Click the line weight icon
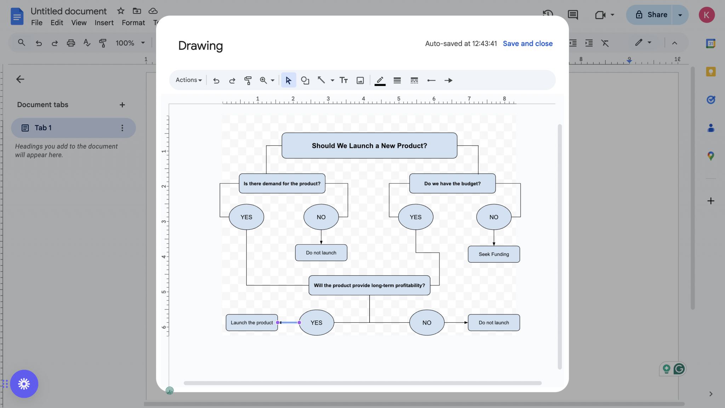The image size is (725, 408). click(x=397, y=80)
